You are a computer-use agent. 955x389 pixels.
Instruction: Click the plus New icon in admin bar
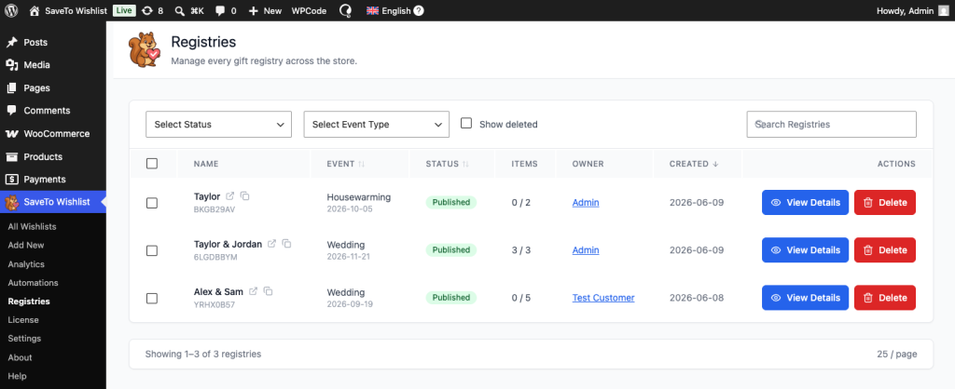click(254, 10)
